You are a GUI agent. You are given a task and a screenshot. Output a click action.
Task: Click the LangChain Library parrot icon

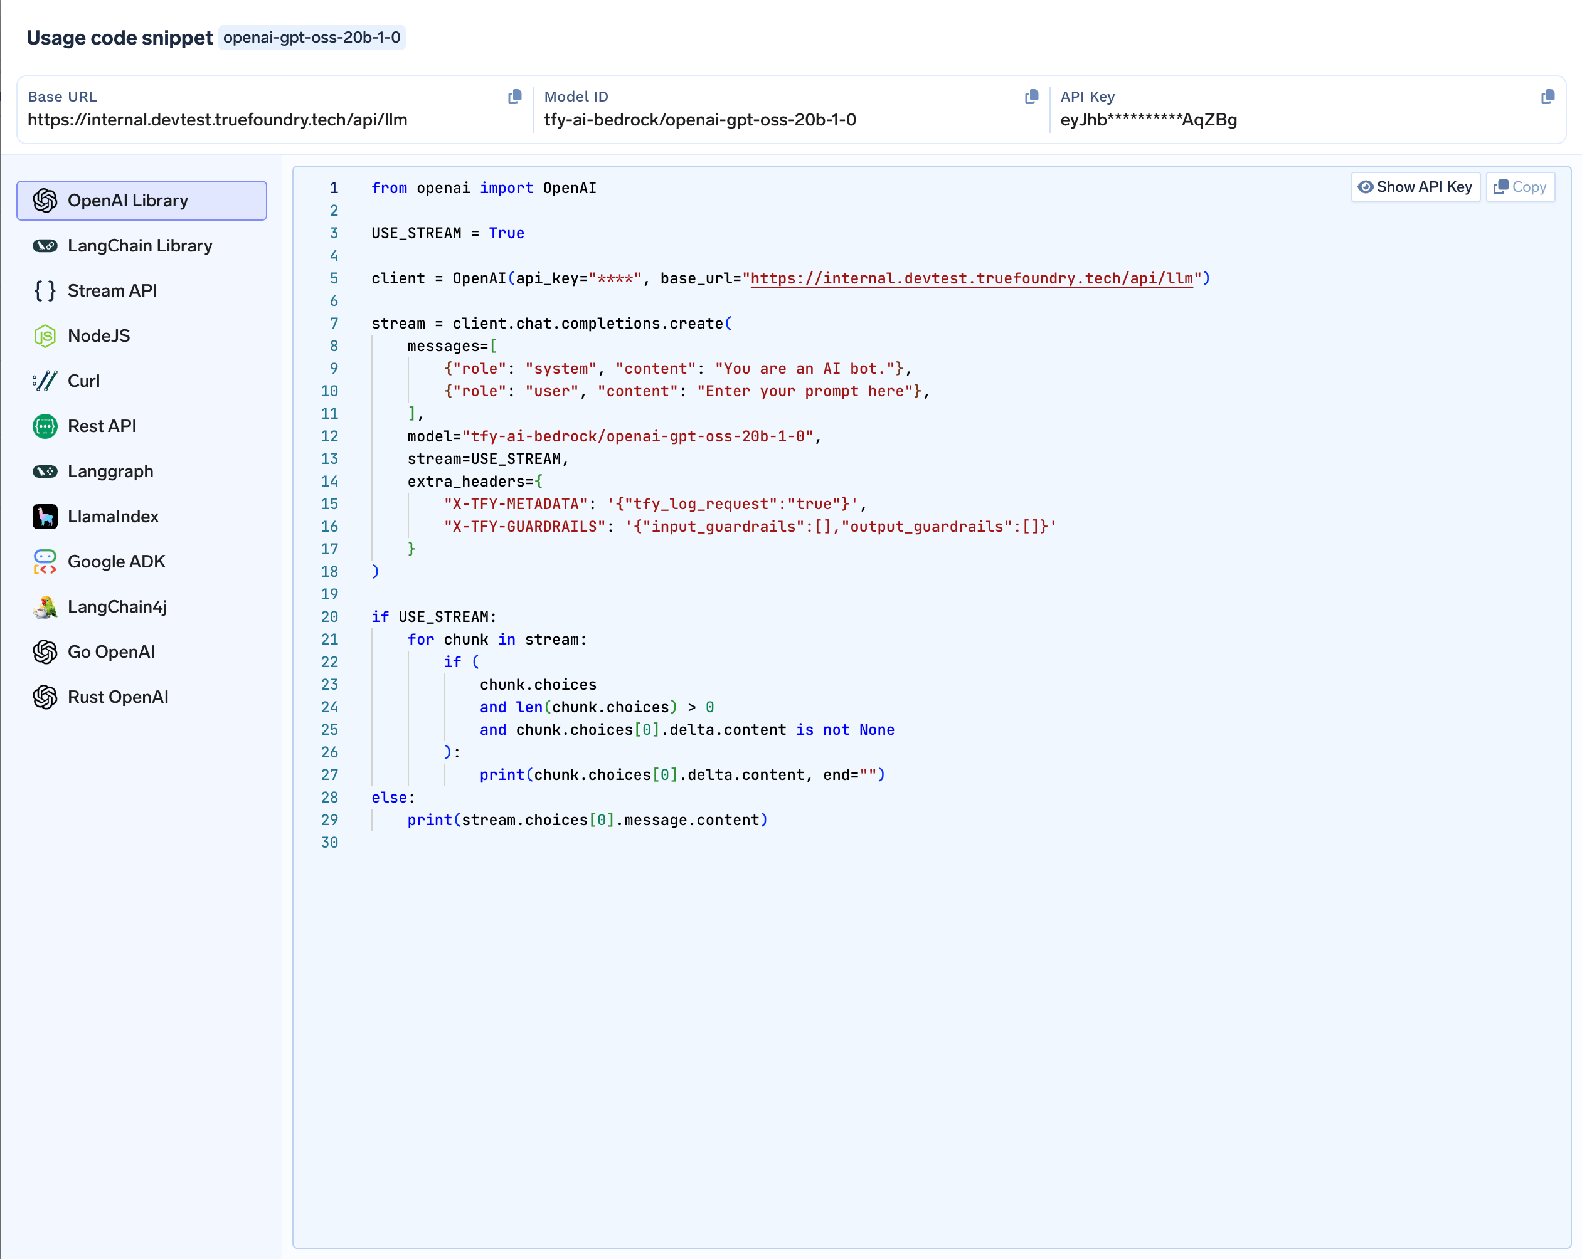tap(45, 246)
